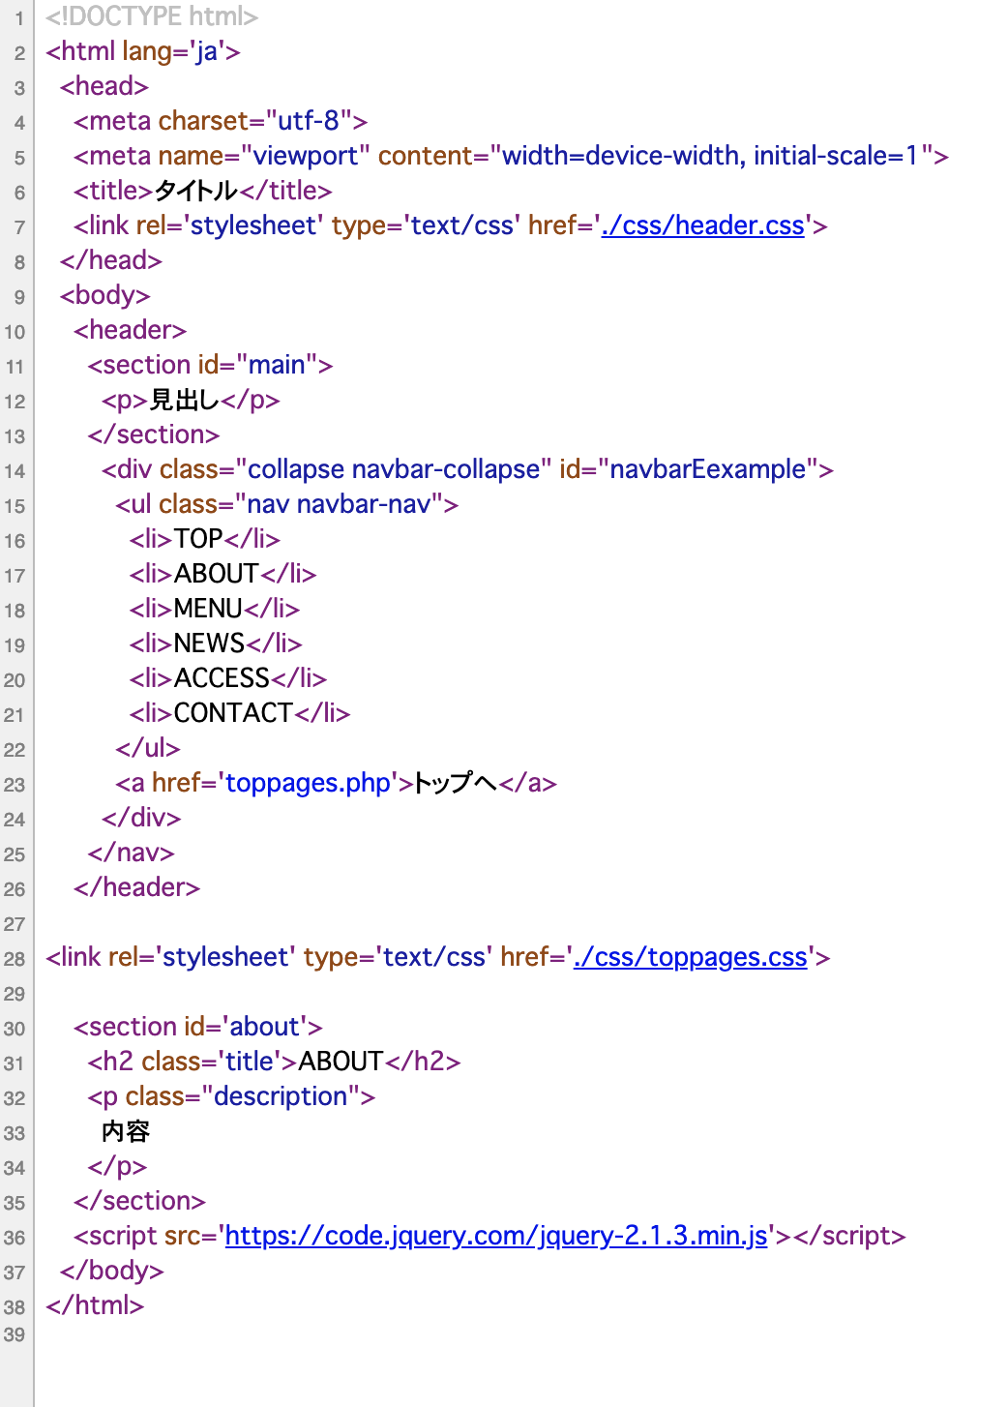Click the NEWS list item text
Screen dimensions: 1008x1407
click(209, 644)
